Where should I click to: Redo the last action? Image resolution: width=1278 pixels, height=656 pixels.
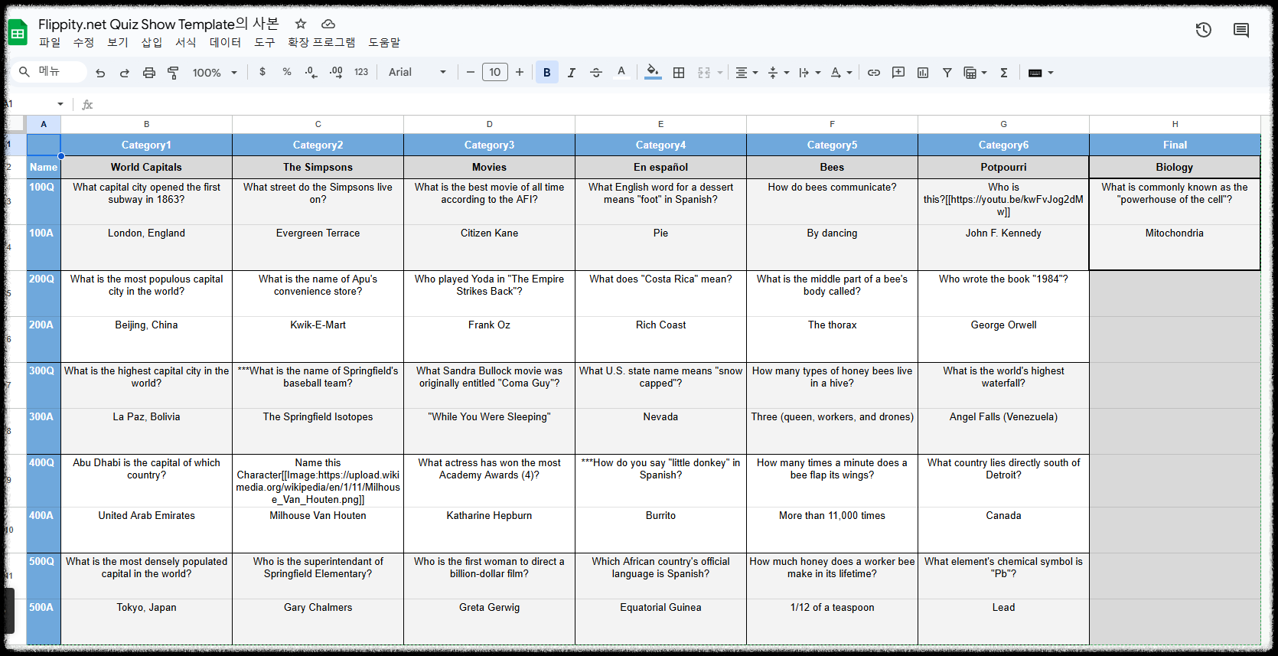pos(125,73)
